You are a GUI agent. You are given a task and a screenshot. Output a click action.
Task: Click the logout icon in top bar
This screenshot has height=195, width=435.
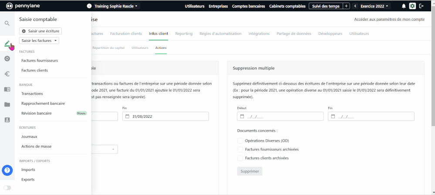421,6
